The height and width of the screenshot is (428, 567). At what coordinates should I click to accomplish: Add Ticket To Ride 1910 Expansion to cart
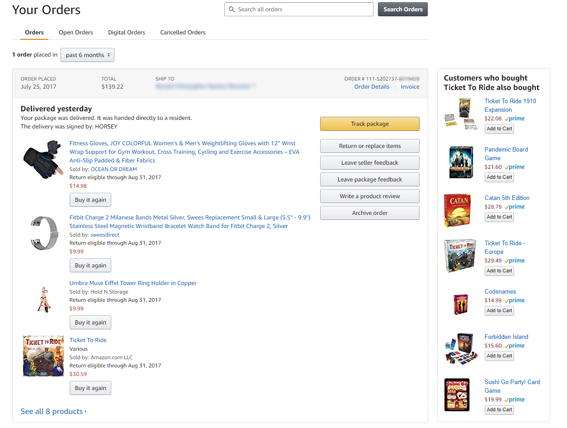click(499, 129)
